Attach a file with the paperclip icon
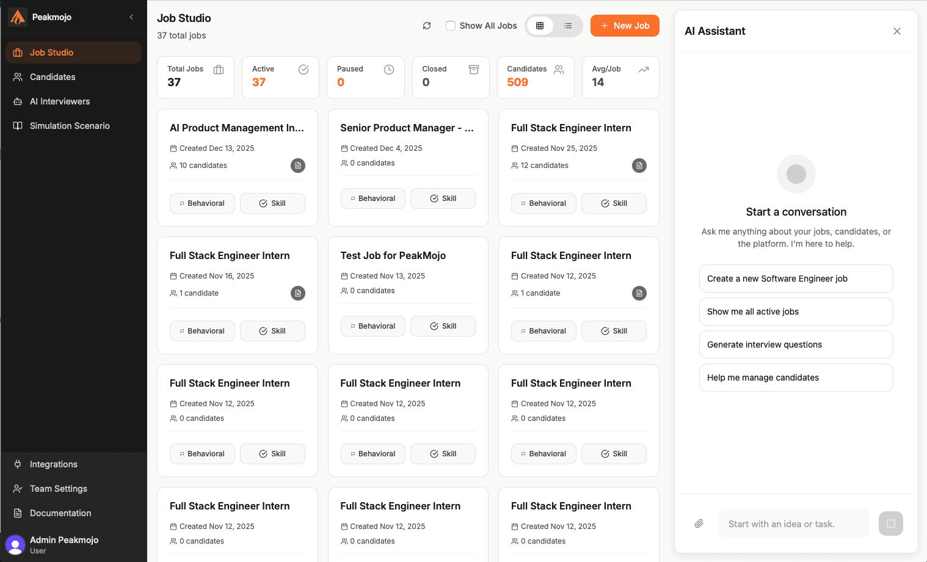The height and width of the screenshot is (562, 927). pos(699,524)
